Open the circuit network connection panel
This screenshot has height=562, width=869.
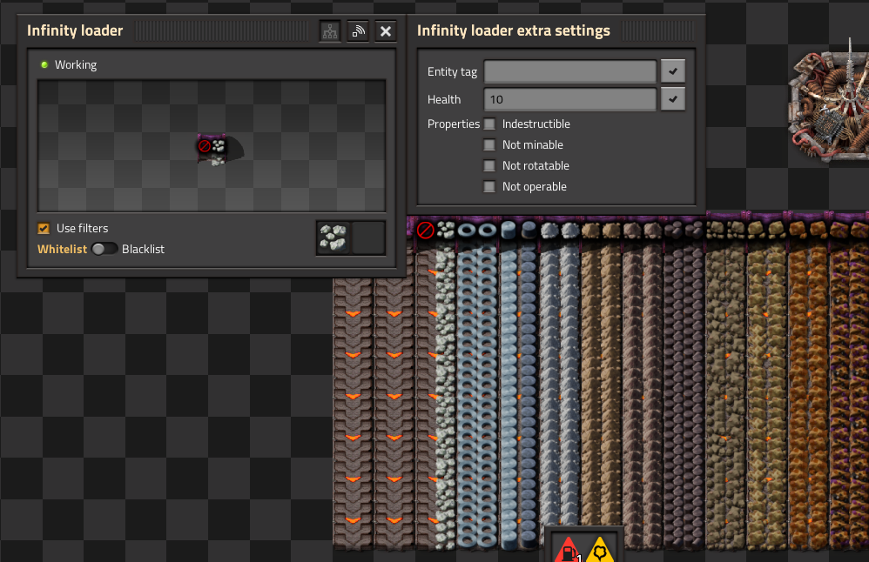[x=330, y=31]
